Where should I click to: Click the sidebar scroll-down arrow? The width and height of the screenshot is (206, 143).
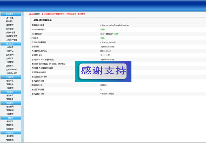point(22,139)
